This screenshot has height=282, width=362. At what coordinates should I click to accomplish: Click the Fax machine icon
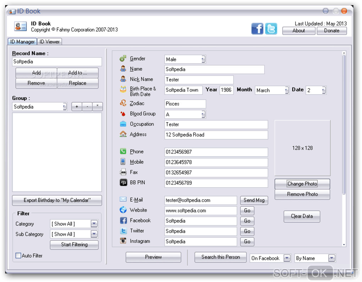(123, 172)
